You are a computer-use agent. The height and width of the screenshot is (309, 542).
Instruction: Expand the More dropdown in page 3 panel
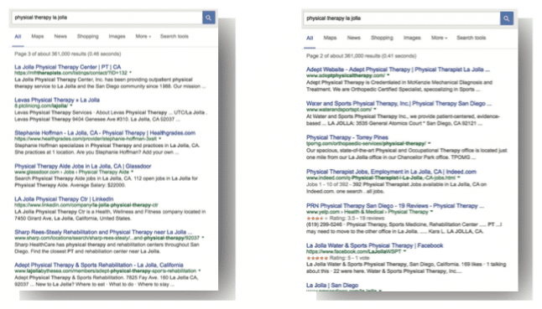point(143,36)
